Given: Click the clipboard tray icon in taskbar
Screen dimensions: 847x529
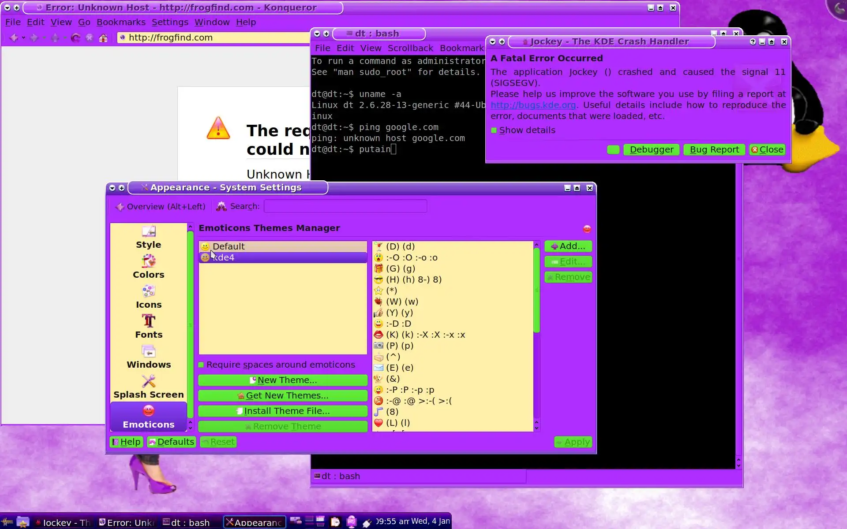Looking at the screenshot, I should pyautogui.click(x=335, y=522).
